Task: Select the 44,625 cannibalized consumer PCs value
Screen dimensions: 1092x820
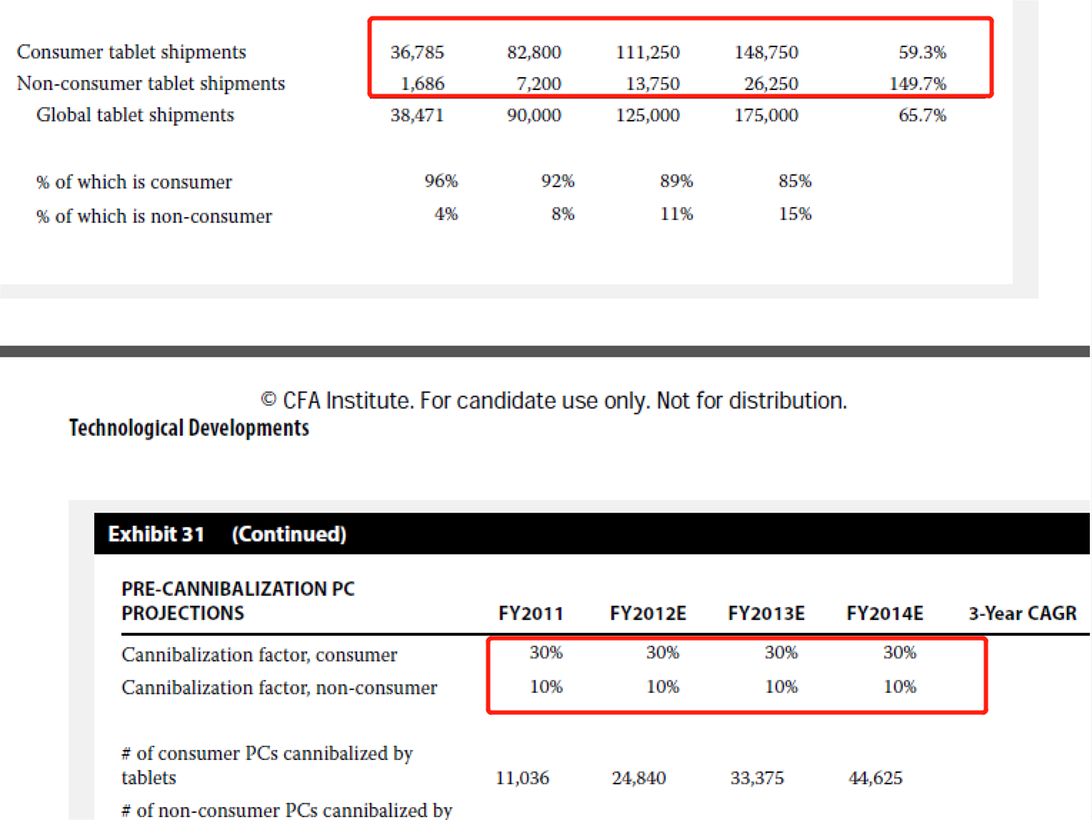Action: pos(875,778)
